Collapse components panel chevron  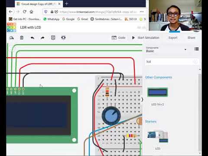coord(142,100)
